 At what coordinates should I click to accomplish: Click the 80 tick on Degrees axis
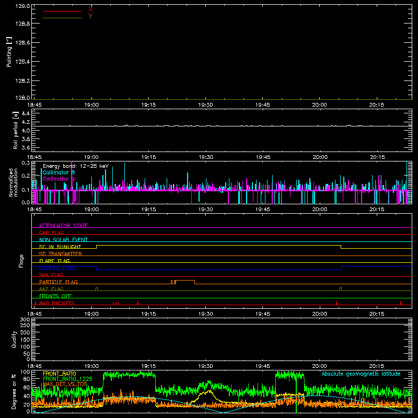click(27, 379)
